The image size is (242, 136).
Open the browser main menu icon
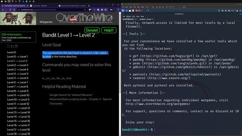[x=118, y=10]
